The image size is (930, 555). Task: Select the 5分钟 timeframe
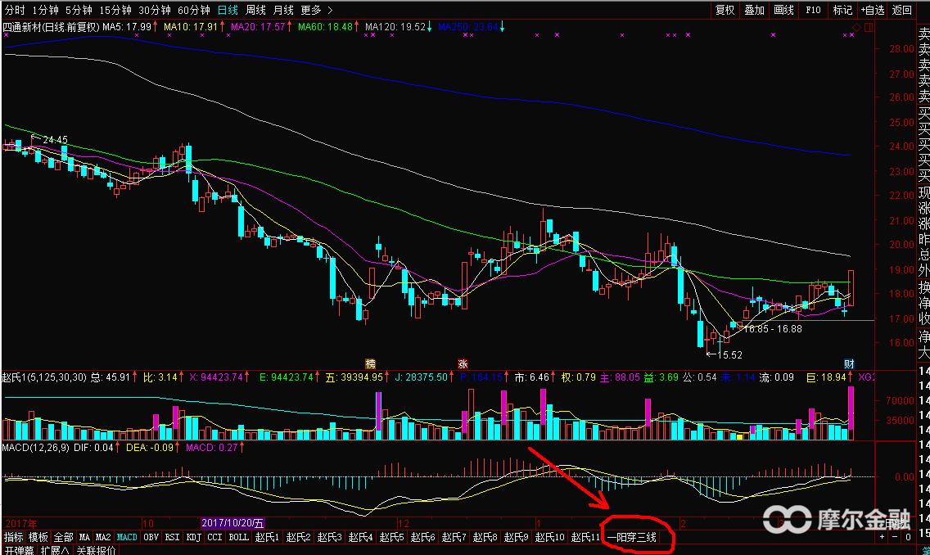click(79, 10)
